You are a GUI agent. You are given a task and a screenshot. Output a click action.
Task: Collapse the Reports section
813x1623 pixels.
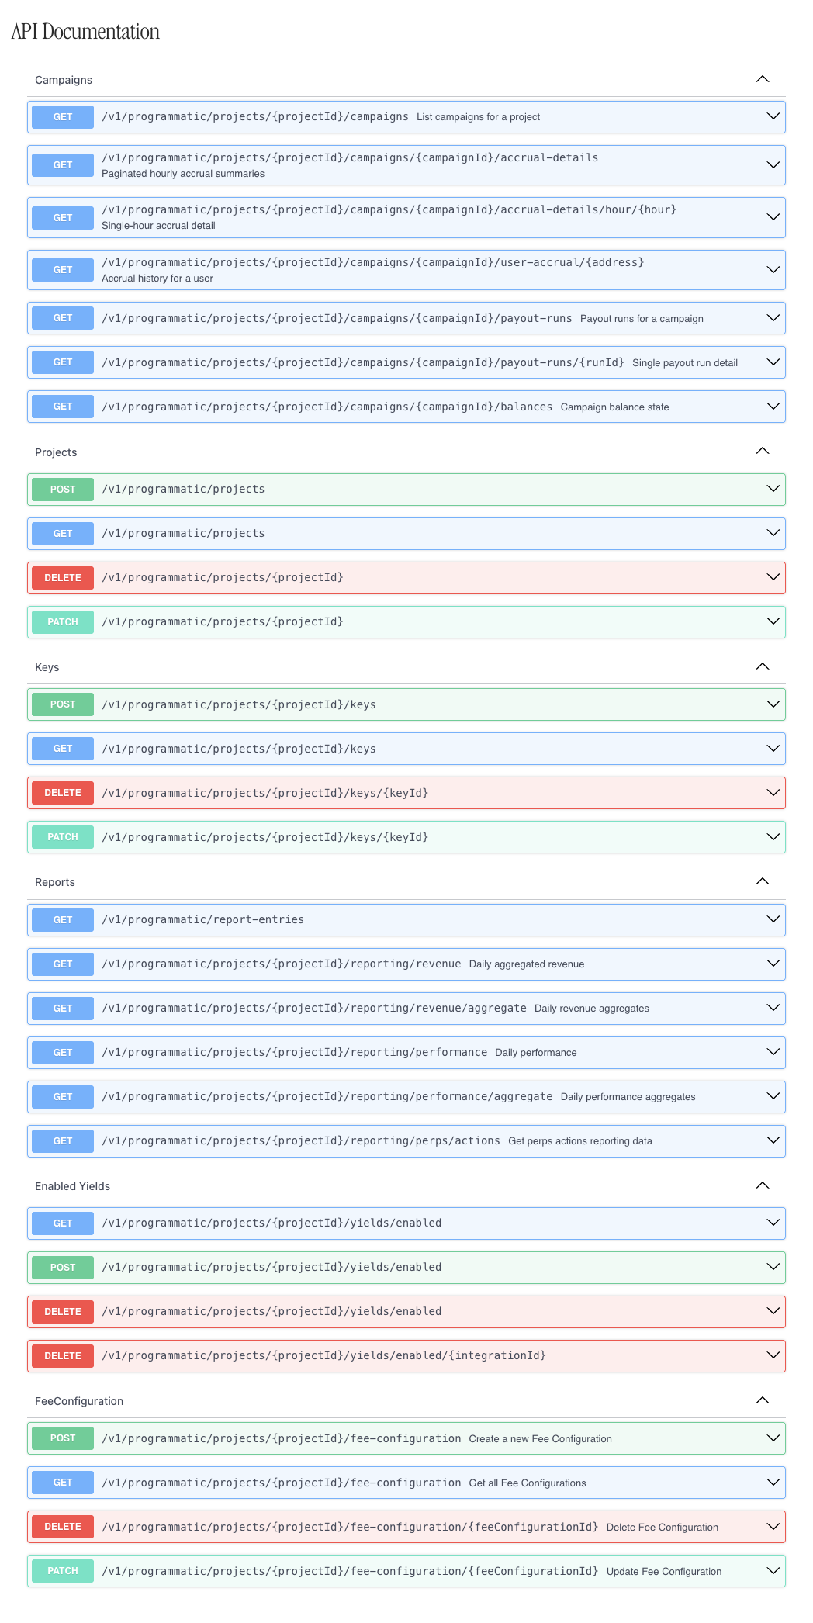(x=763, y=881)
